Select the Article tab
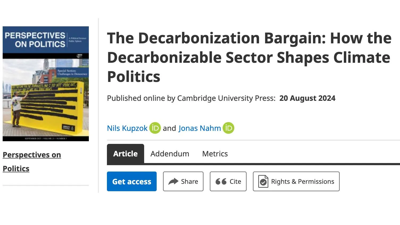The width and height of the screenshot is (400, 225). click(126, 153)
